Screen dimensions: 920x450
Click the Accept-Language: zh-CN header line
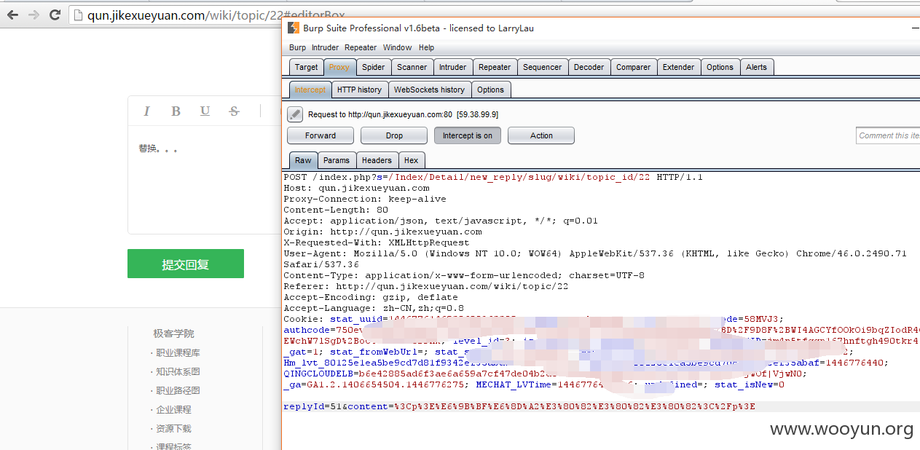coord(374,308)
